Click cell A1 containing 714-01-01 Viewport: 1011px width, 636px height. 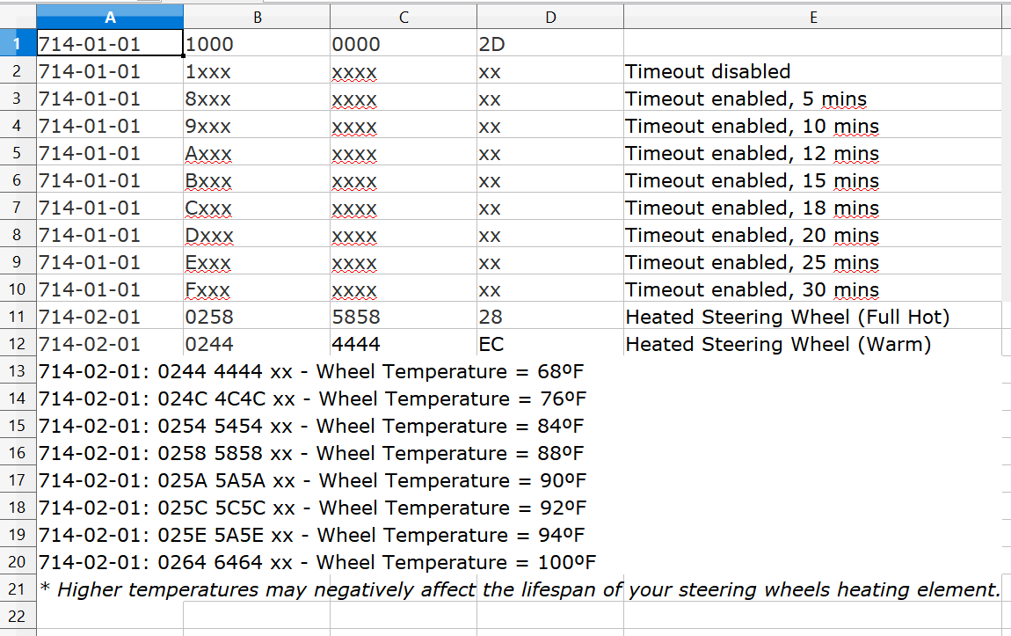point(110,43)
